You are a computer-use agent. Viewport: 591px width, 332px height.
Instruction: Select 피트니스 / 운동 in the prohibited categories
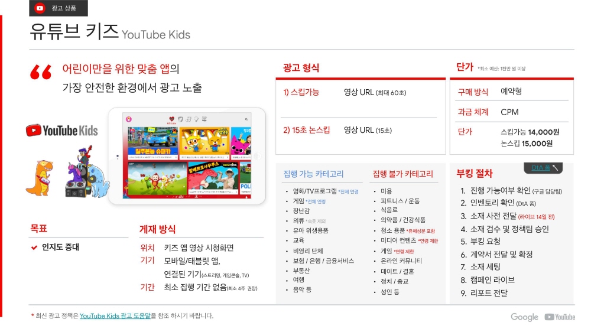[x=400, y=201]
